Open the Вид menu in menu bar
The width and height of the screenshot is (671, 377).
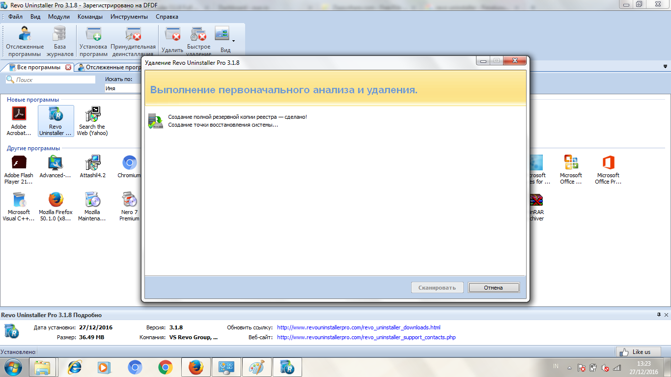click(x=35, y=17)
